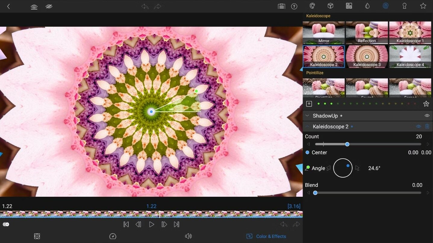Toggle visibility of ShadowUp effect
Image resolution: width=433 pixels, height=243 pixels.
click(x=427, y=116)
